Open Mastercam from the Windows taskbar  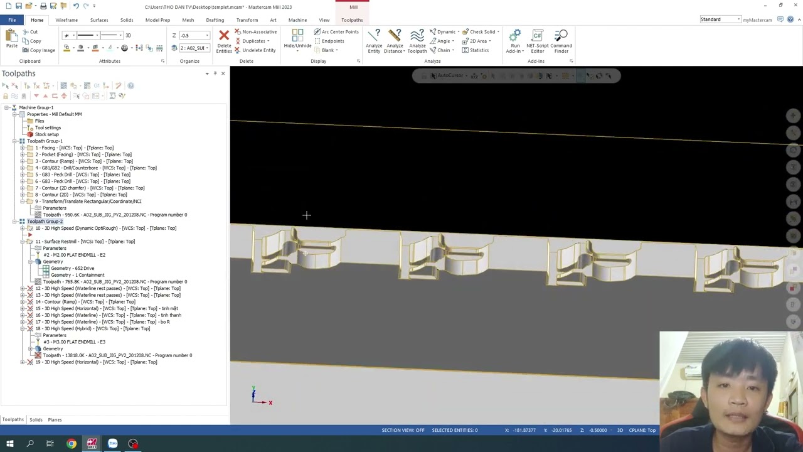coord(92,444)
